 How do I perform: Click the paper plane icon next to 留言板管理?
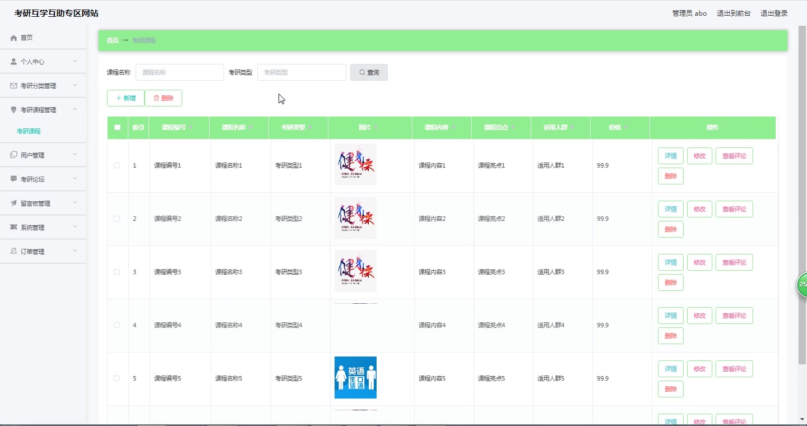(14, 203)
